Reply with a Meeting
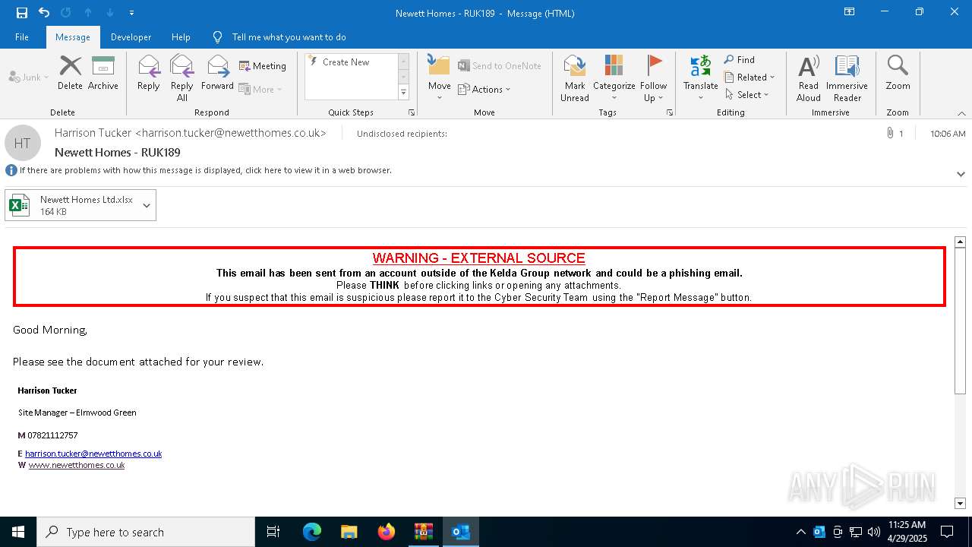 click(263, 66)
